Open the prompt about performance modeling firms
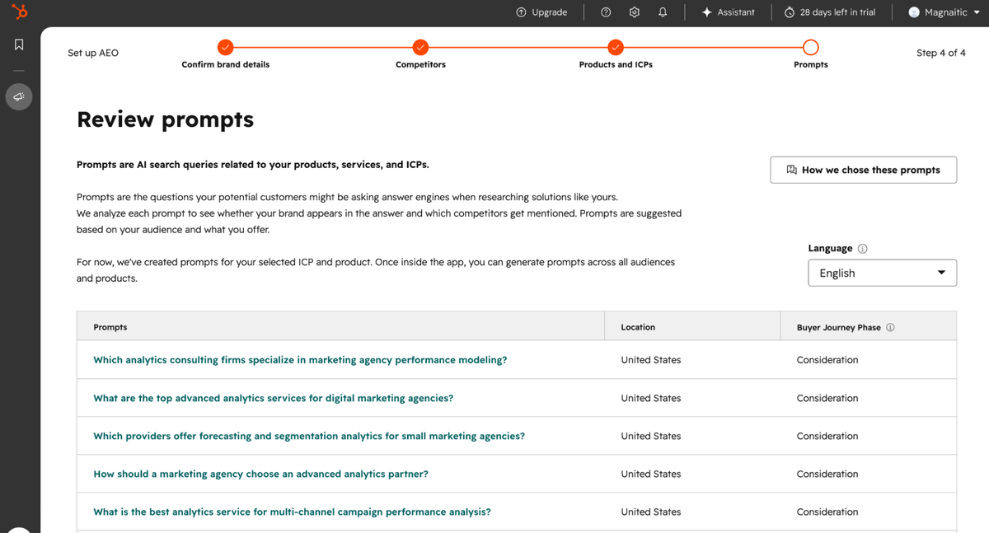The height and width of the screenshot is (533, 989). (x=300, y=360)
